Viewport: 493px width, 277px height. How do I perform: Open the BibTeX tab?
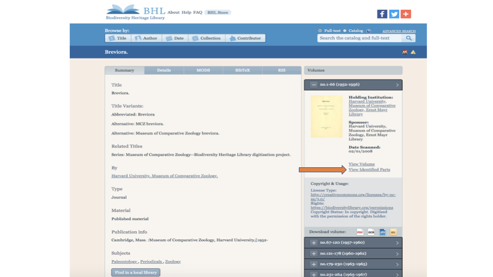click(242, 70)
